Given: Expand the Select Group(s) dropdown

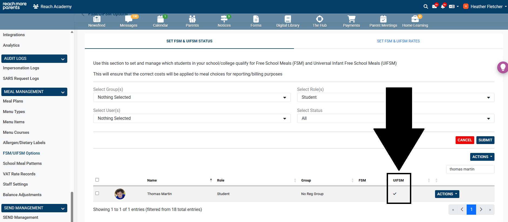Looking at the screenshot, I should click(x=192, y=97).
